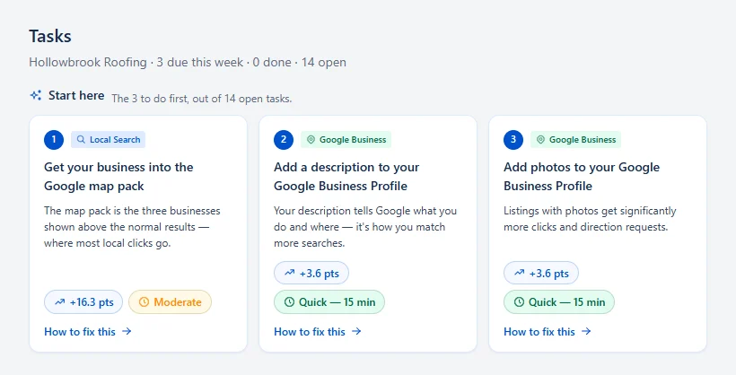The image size is (736, 375).
Task: Click the Start here label
Action: point(76,95)
